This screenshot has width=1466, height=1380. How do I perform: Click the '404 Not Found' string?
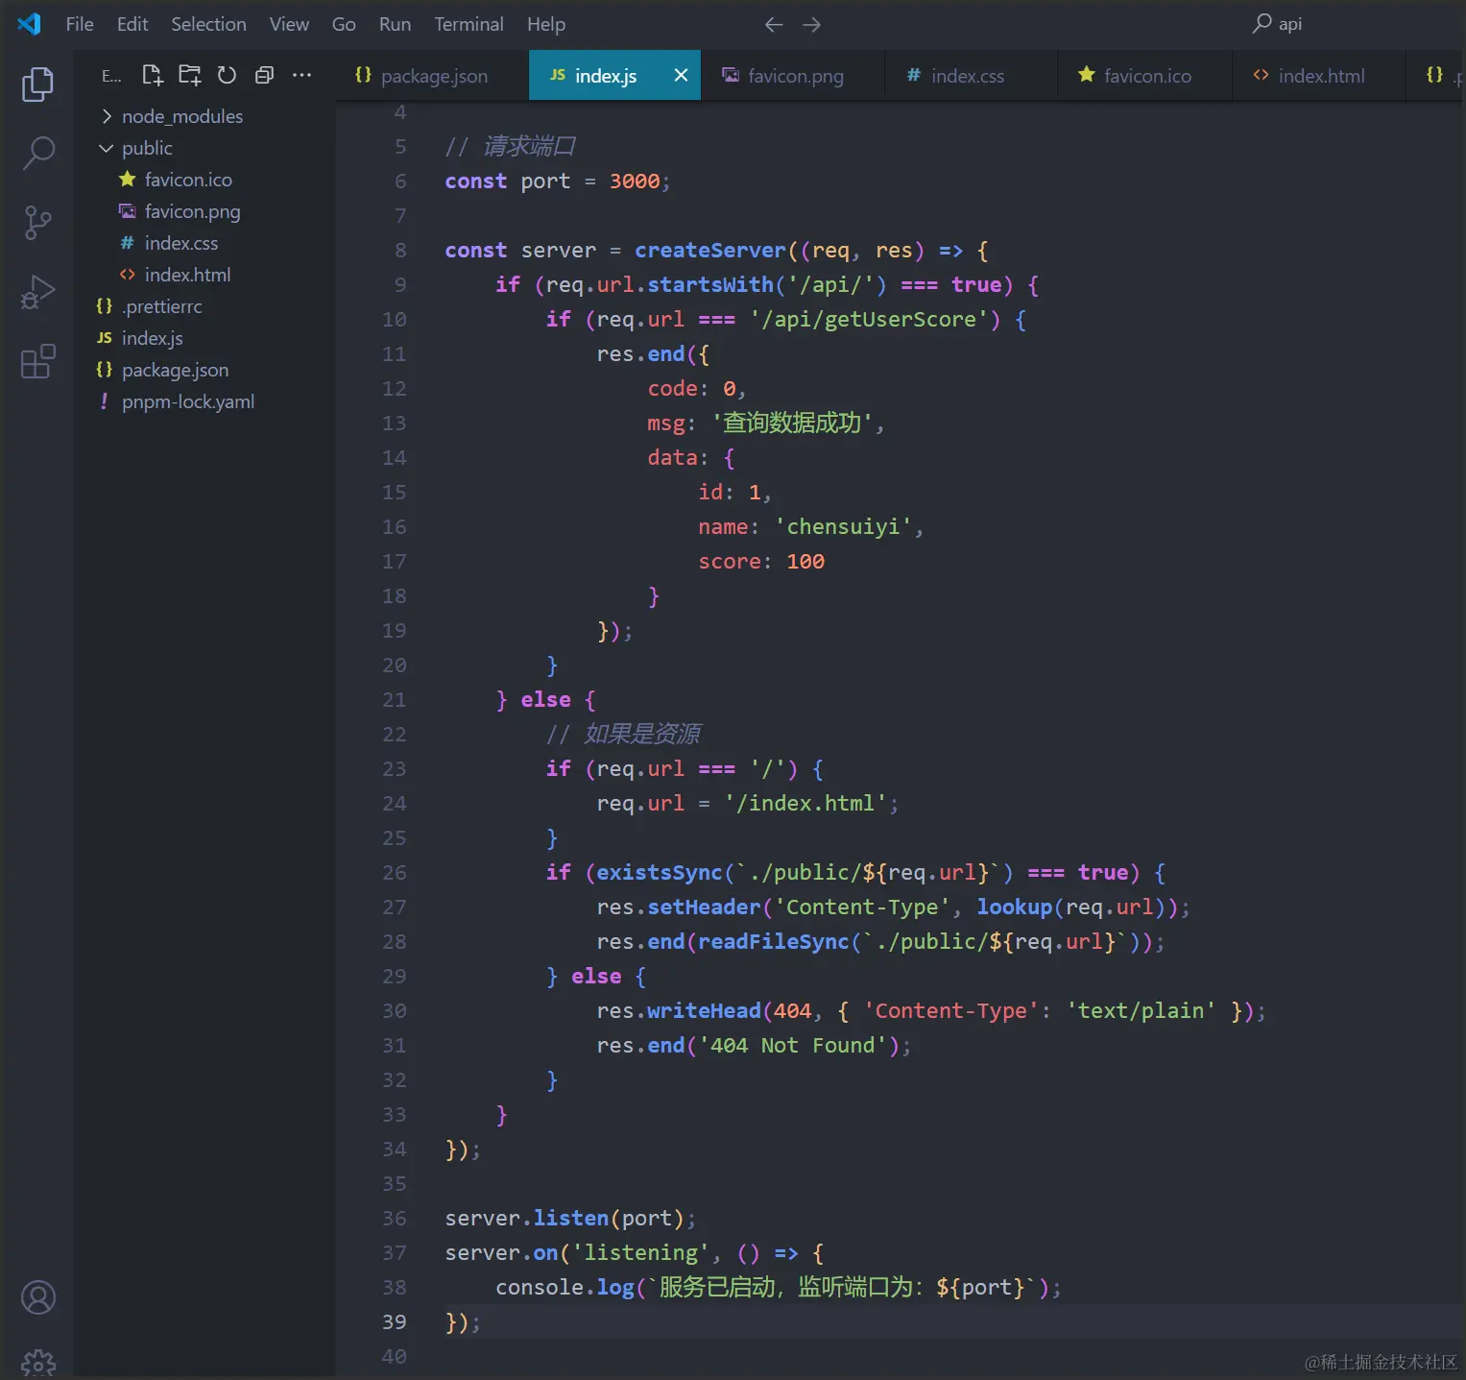(793, 1045)
